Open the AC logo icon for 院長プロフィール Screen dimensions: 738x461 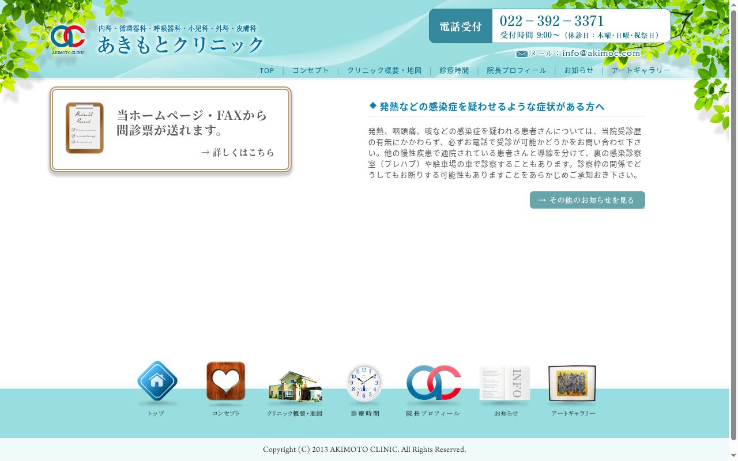434,383
